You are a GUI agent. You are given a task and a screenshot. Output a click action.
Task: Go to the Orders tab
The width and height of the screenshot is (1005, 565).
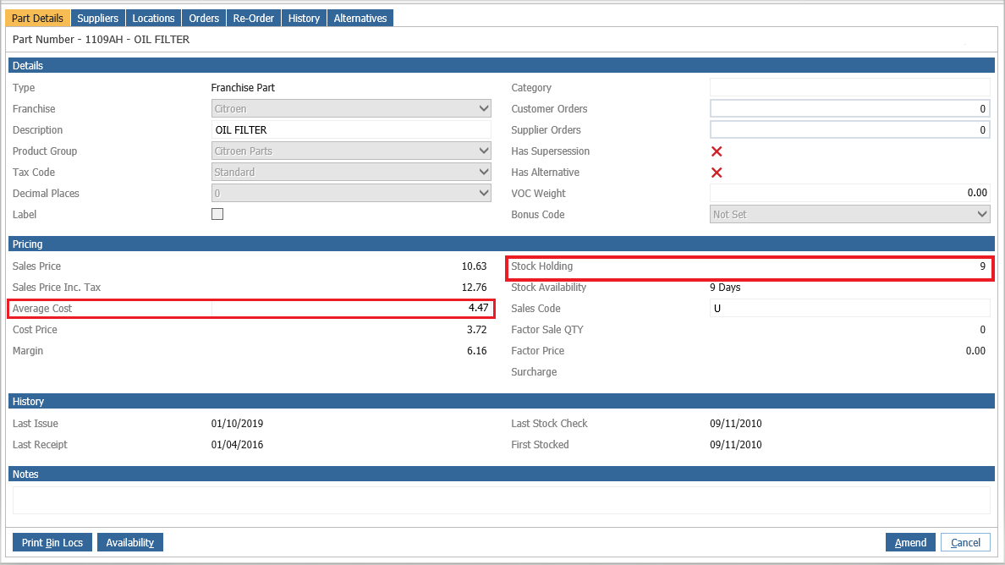204,18
